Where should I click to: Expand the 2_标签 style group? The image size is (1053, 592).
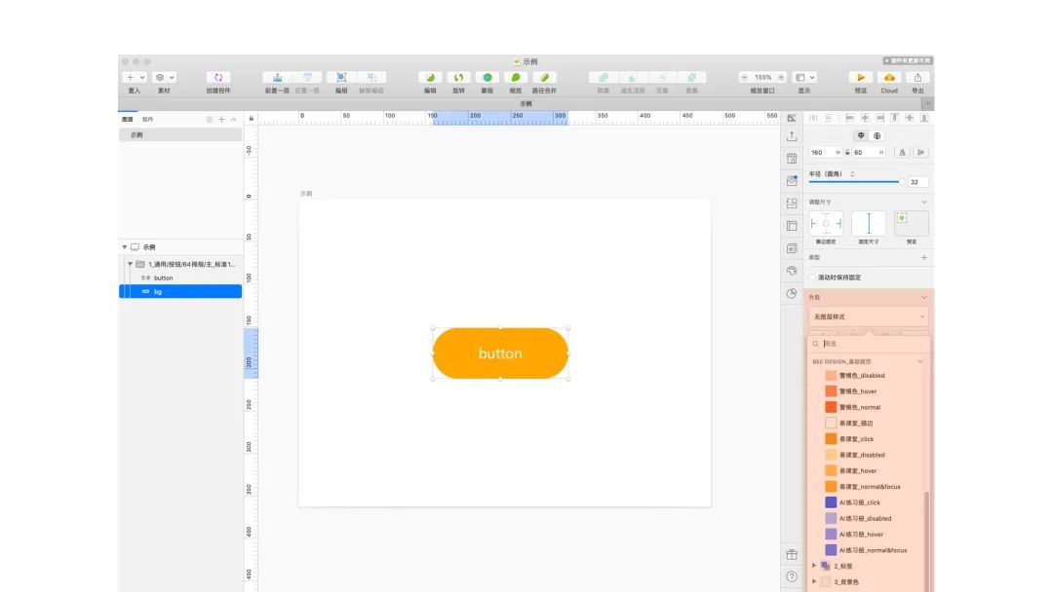pyautogui.click(x=814, y=566)
